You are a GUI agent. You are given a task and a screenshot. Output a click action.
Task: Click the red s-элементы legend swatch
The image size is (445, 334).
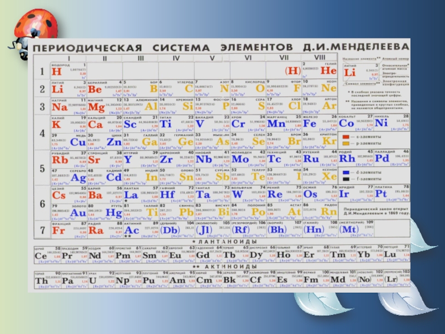pyautogui.click(x=345, y=137)
